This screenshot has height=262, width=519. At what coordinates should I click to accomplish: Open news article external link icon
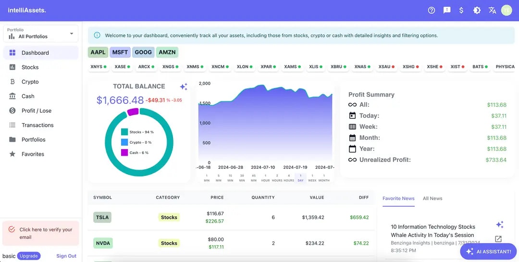(x=498, y=239)
